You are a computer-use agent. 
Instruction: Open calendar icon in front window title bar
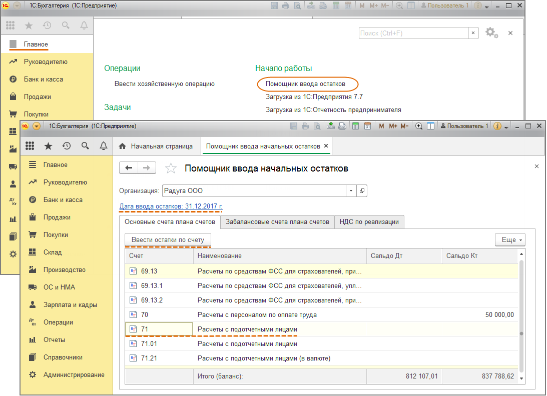(x=367, y=126)
